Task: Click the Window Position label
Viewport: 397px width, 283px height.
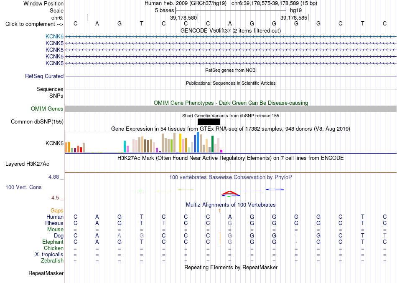Action: pos(43,3)
